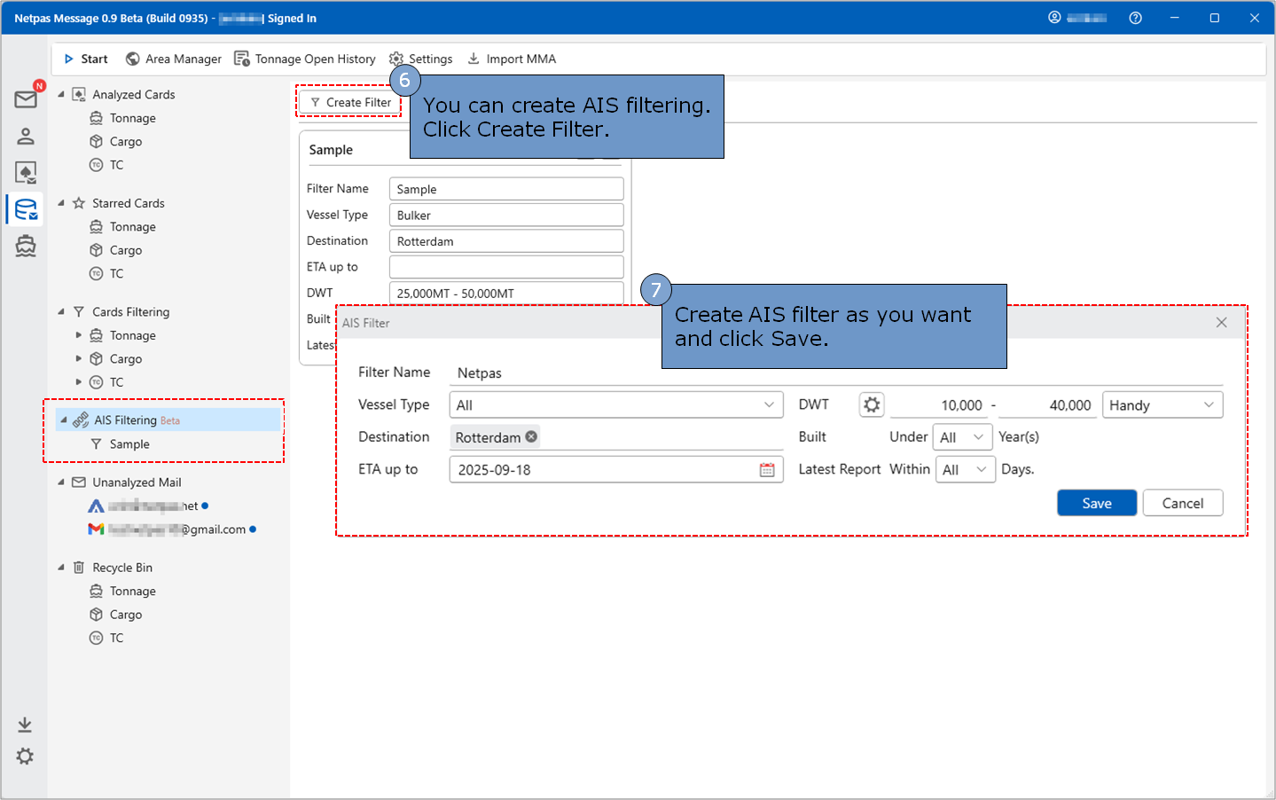
Task: Open the help question mark icon
Action: (1135, 18)
